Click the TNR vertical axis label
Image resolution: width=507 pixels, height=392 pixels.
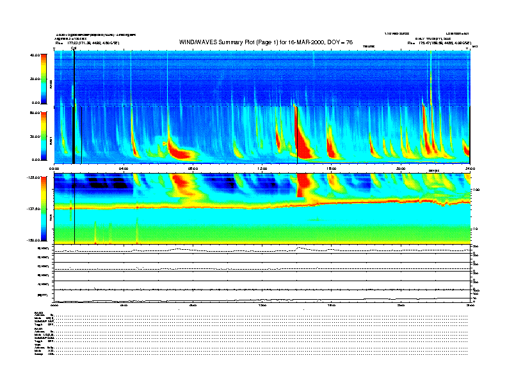(51, 219)
